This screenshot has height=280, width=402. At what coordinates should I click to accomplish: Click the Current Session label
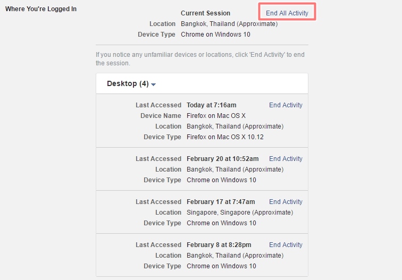(x=205, y=13)
